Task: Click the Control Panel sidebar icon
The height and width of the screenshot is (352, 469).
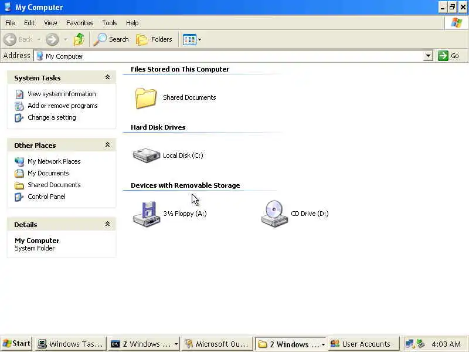Action: point(19,197)
